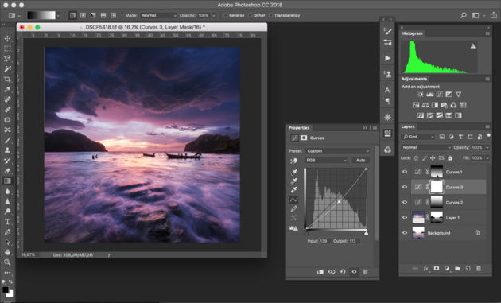The width and height of the screenshot is (501, 303).
Task: Reset curves adjustment to defaults
Action: pyautogui.click(x=343, y=272)
